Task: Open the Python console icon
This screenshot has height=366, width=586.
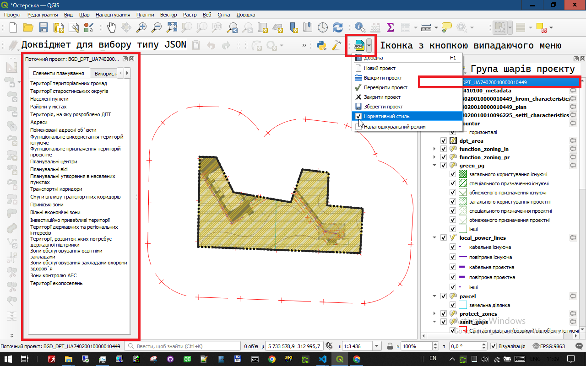Action: 321,45
